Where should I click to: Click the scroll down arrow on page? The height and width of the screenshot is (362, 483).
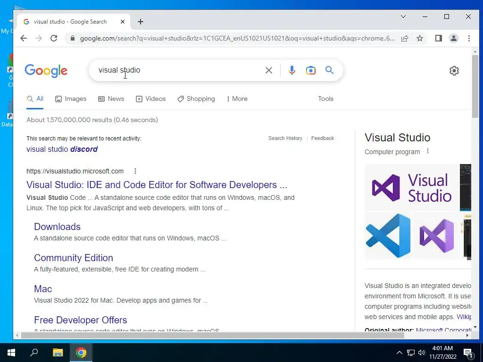pos(475,327)
